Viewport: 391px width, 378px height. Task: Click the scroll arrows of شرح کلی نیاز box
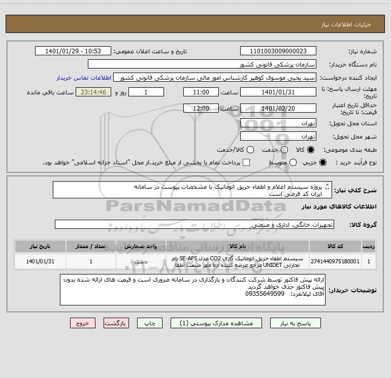pyautogui.click(x=328, y=186)
